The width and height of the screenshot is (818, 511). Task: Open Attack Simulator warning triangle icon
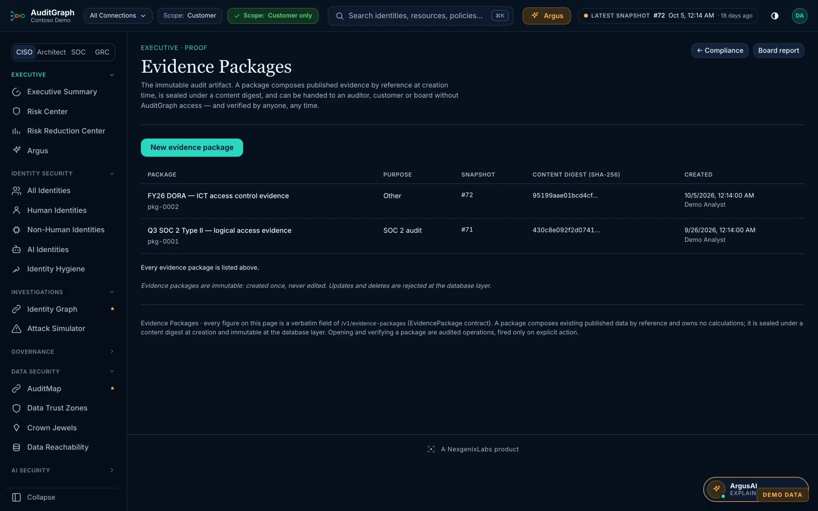(16, 329)
